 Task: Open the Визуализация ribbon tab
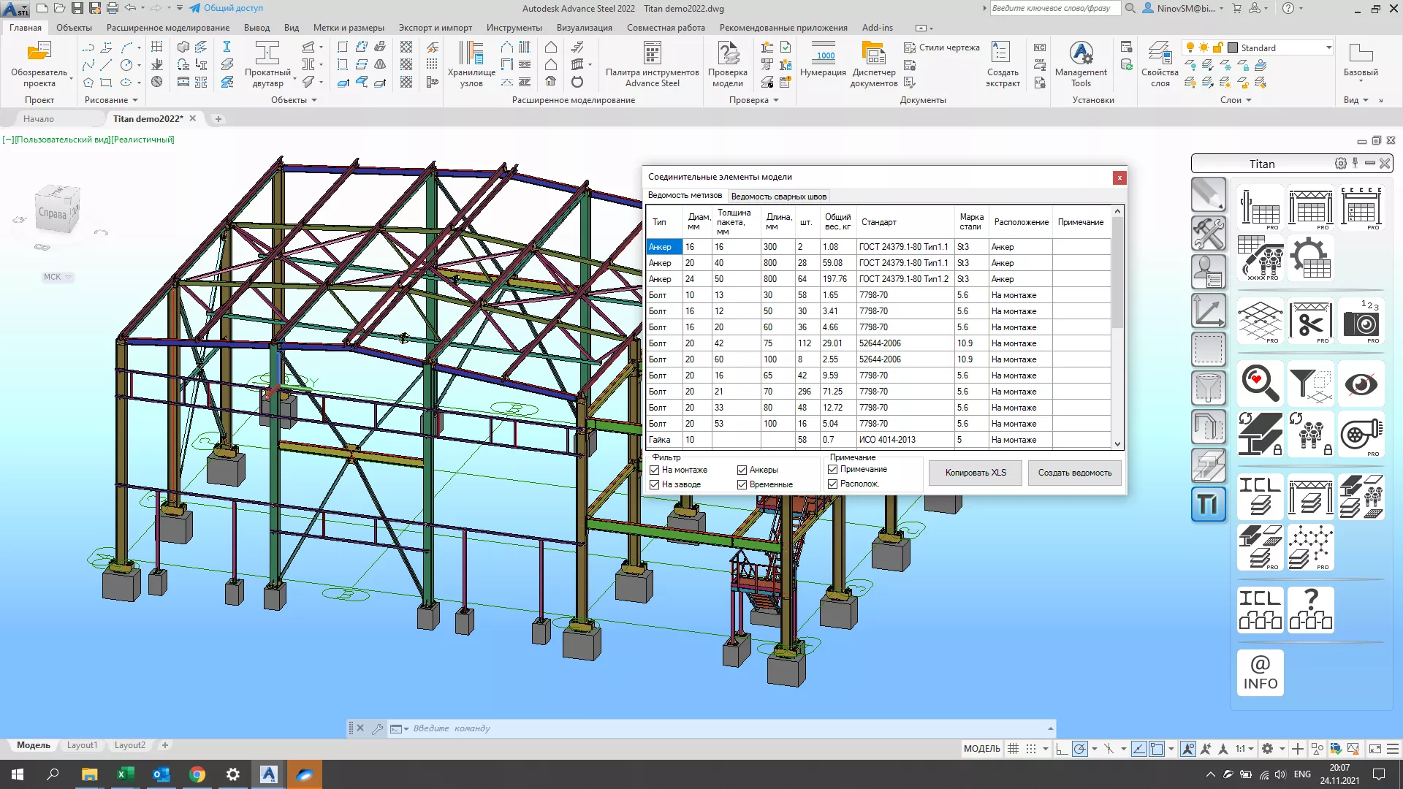click(584, 28)
